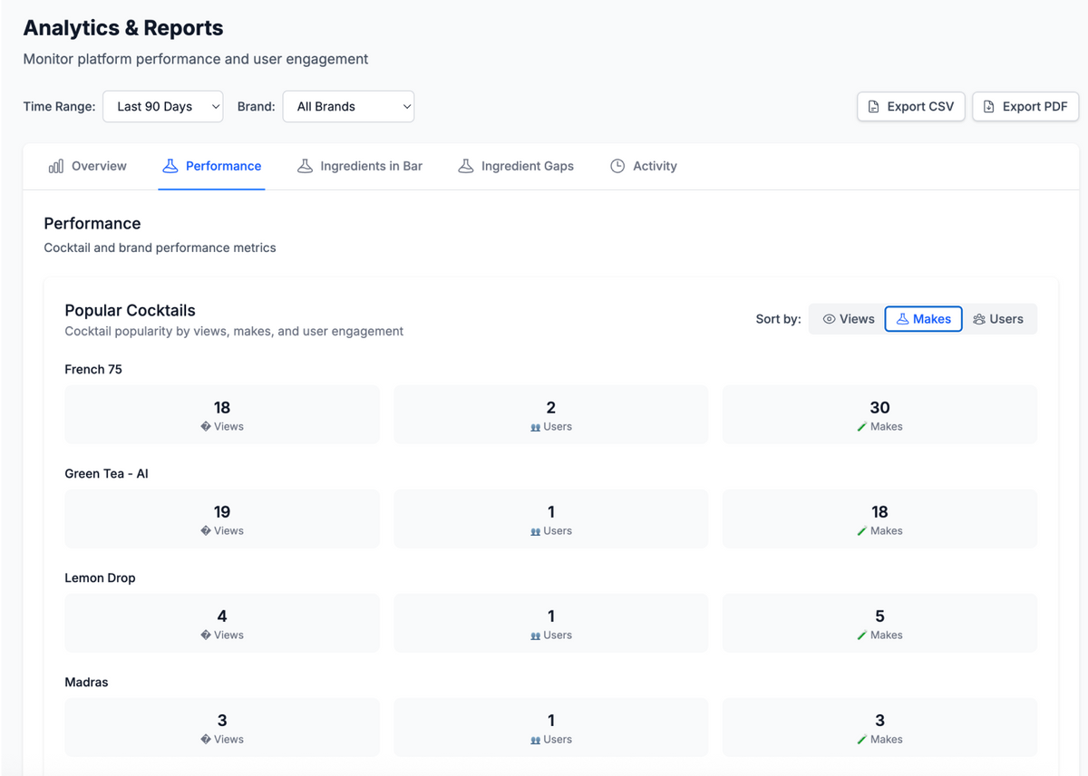
Task: Sort popular cocktails by Makes
Action: click(923, 319)
